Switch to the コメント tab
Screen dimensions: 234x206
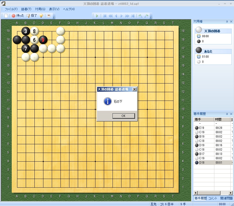(213, 198)
